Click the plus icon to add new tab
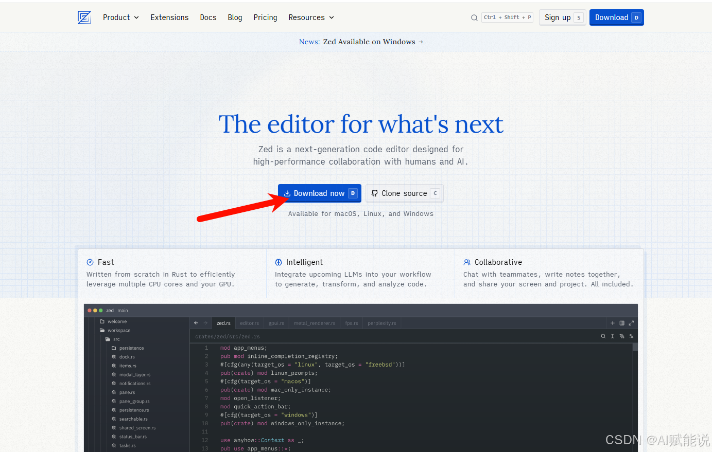 pyautogui.click(x=613, y=323)
